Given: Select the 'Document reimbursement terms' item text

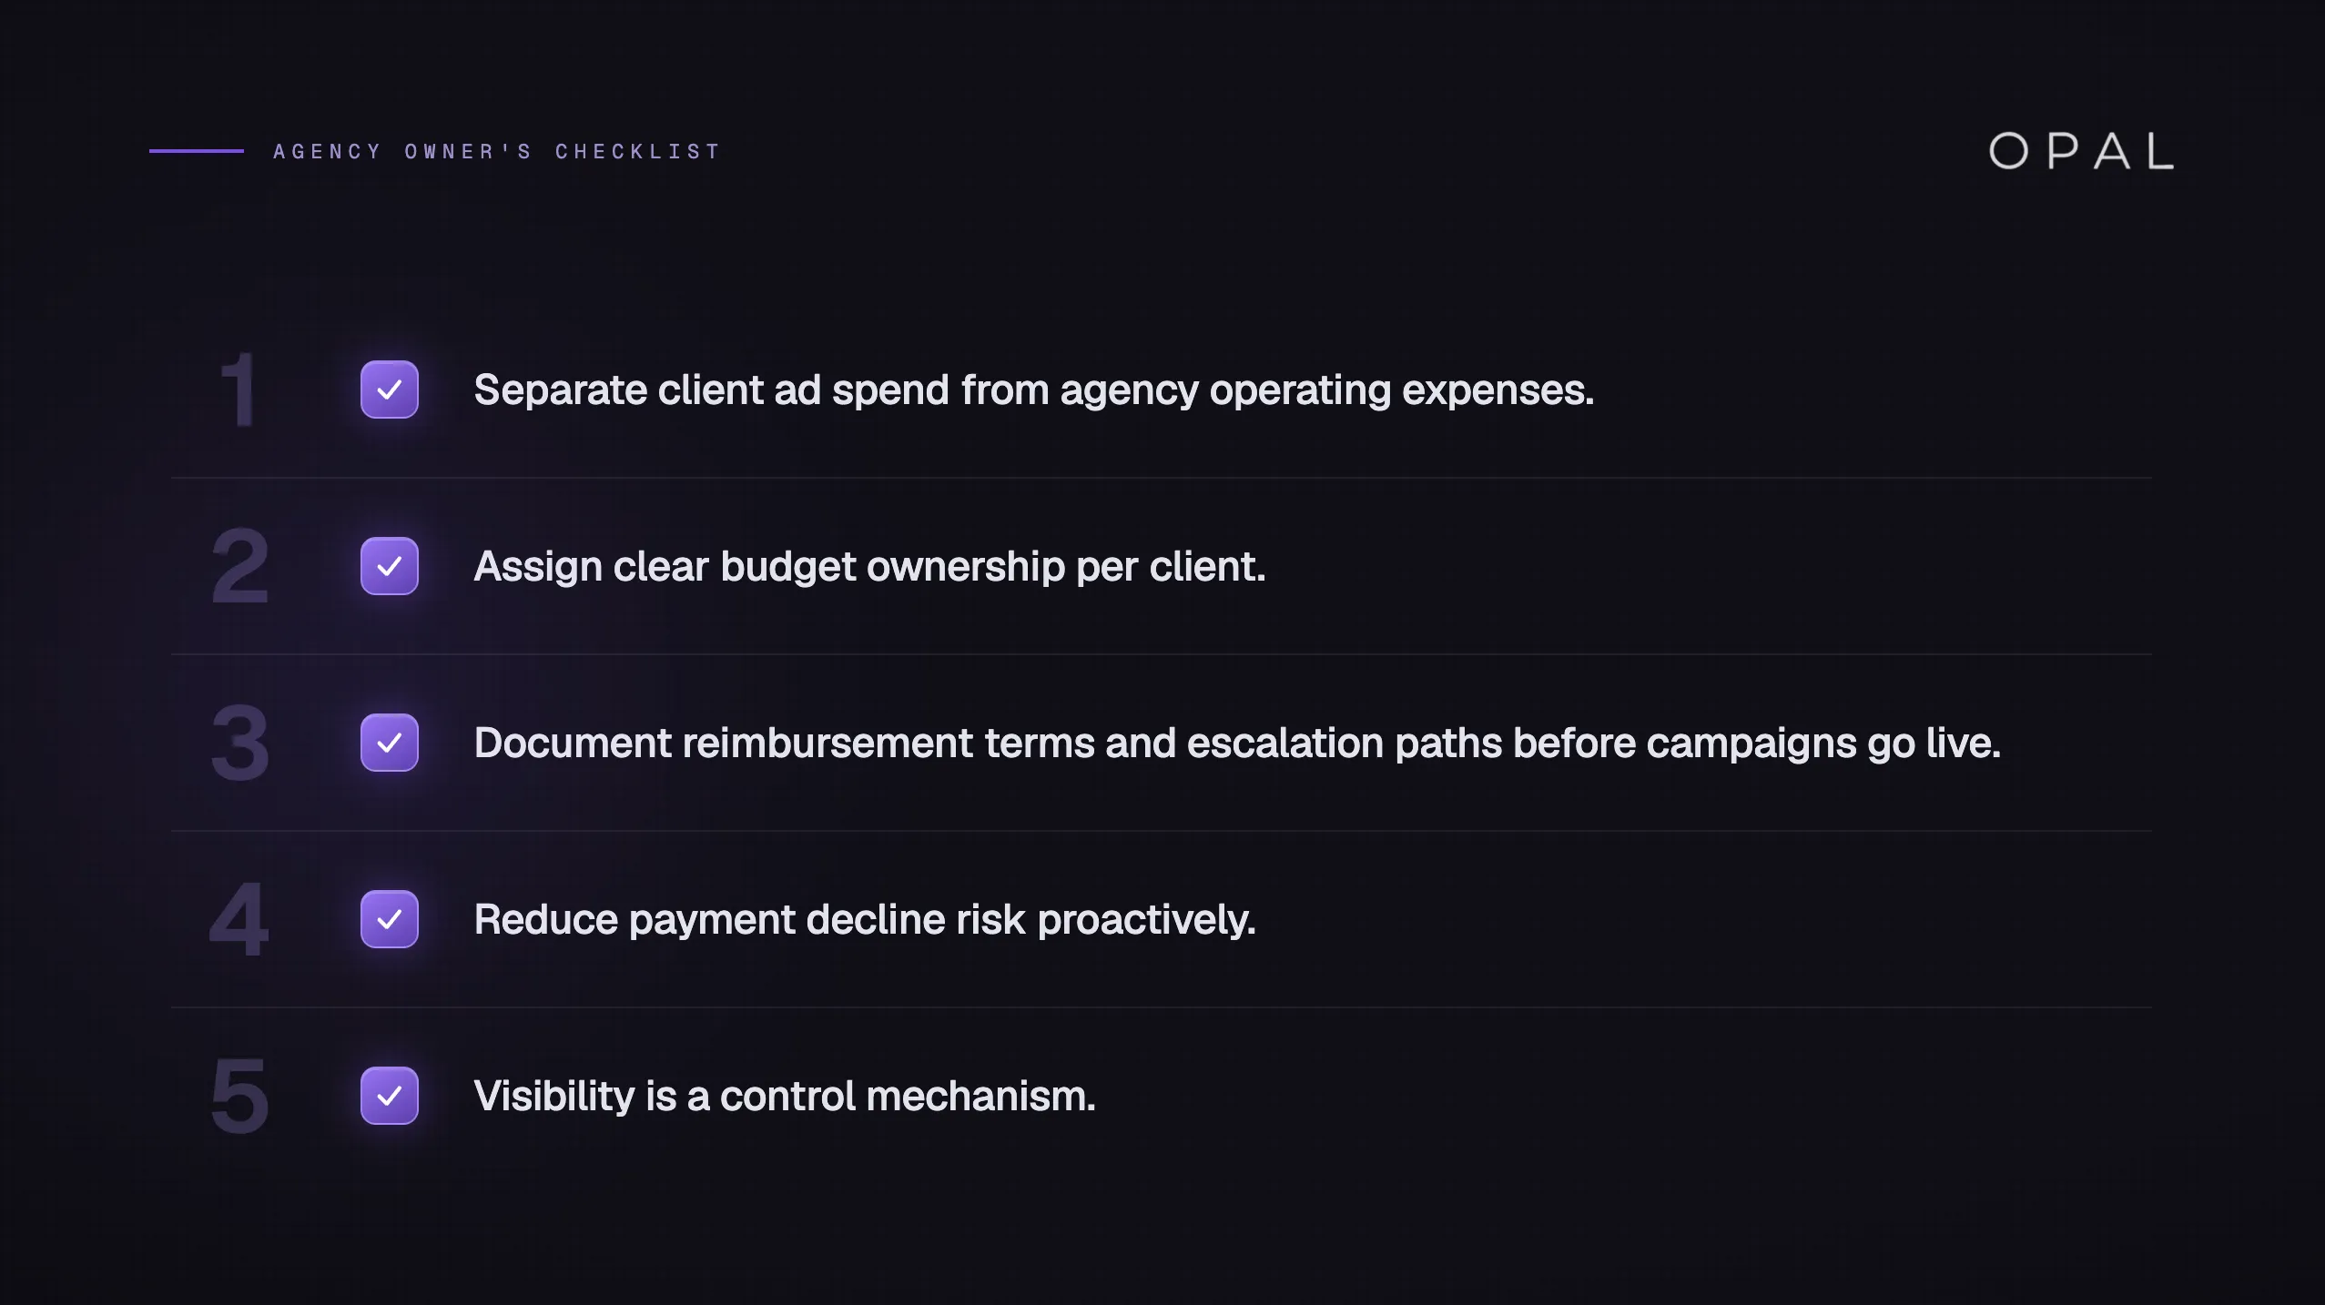Looking at the screenshot, I should [1237, 743].
